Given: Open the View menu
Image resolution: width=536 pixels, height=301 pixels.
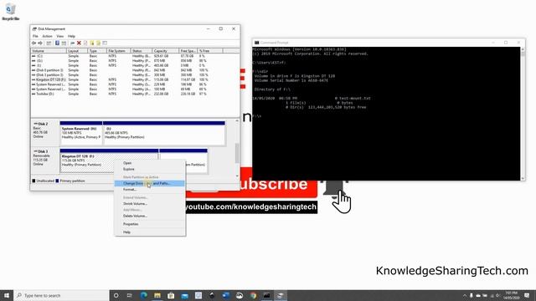Looking at the screenshot, I should [59, 36].
